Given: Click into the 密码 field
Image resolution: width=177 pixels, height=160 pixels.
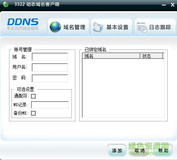Looking at the screenshot, I should tap(50, 78).
